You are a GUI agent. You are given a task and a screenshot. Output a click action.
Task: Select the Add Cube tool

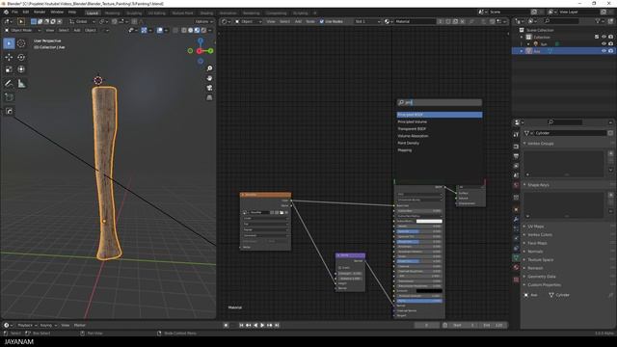[x=9, y=97]
